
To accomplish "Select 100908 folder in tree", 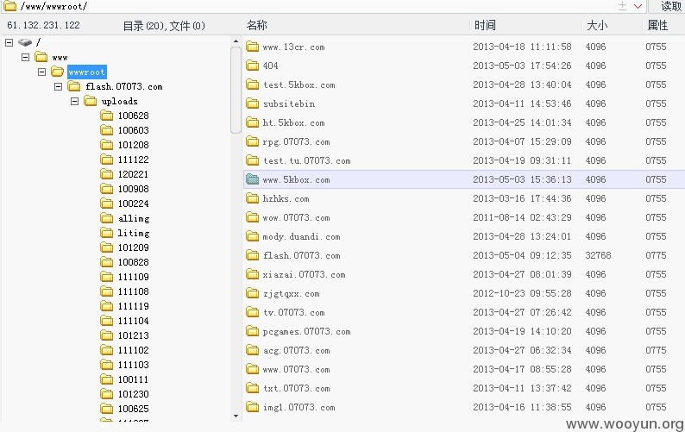I will pos(133,189).
